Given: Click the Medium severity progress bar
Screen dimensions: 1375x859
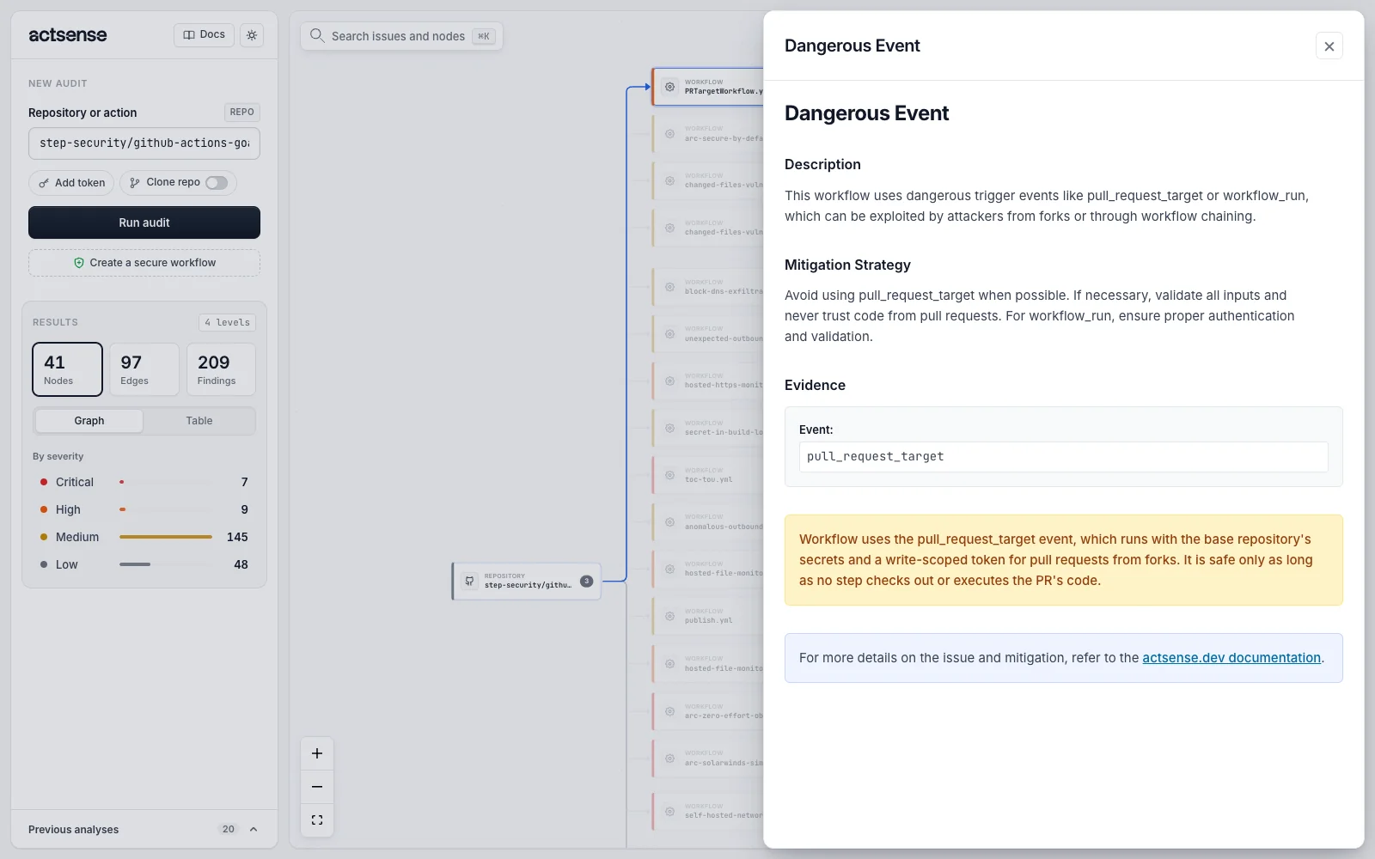Looking at the screenshot, I should [166, 537].
